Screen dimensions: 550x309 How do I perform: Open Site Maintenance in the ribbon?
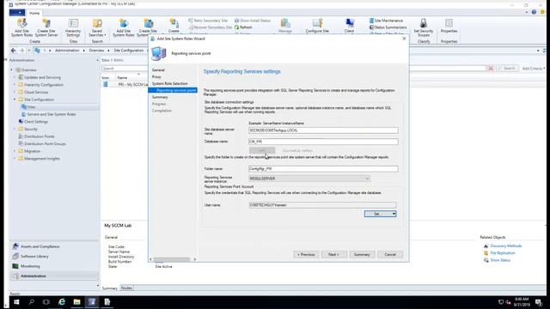[x=386, y=21]
